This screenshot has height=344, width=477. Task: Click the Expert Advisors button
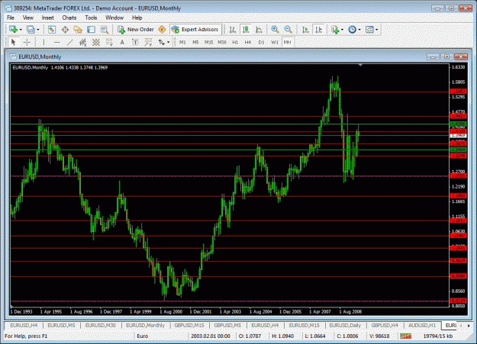point(195,30)
